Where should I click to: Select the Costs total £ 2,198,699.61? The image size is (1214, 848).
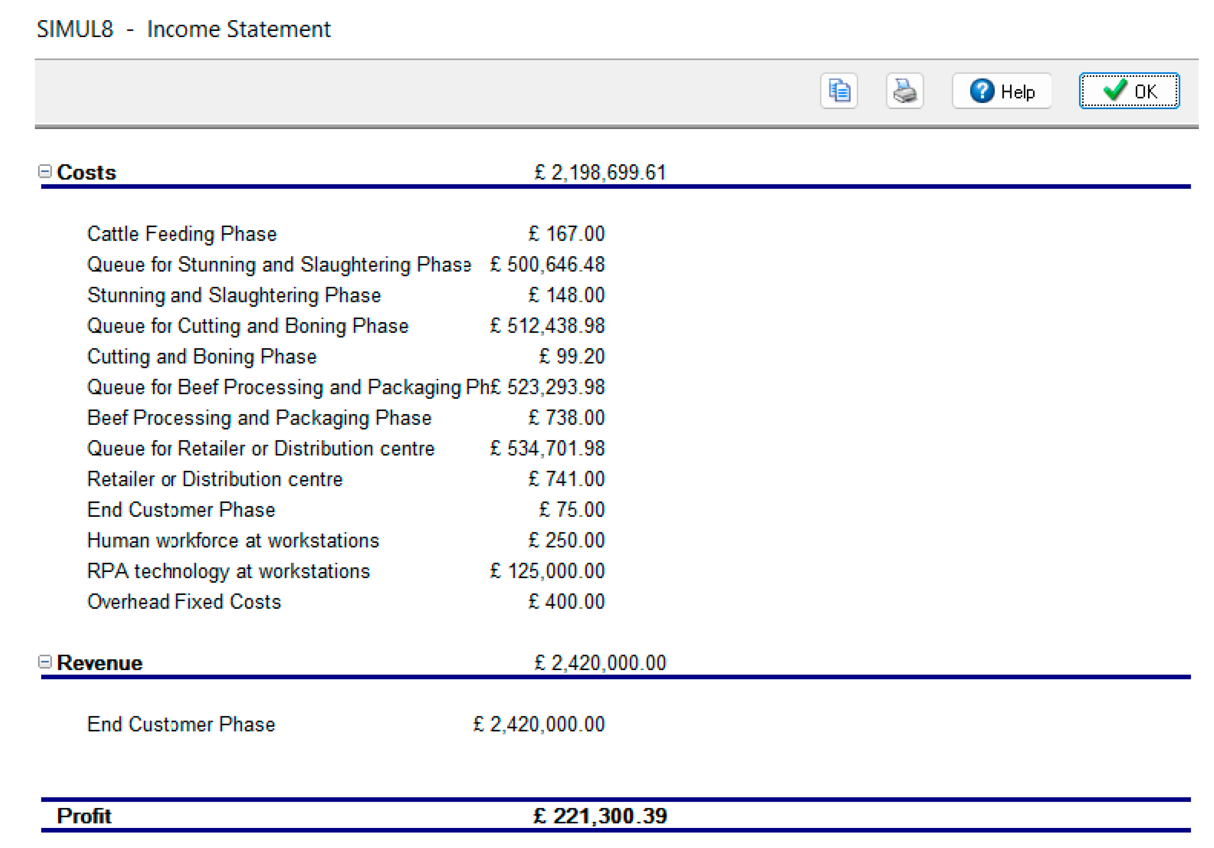600,172
